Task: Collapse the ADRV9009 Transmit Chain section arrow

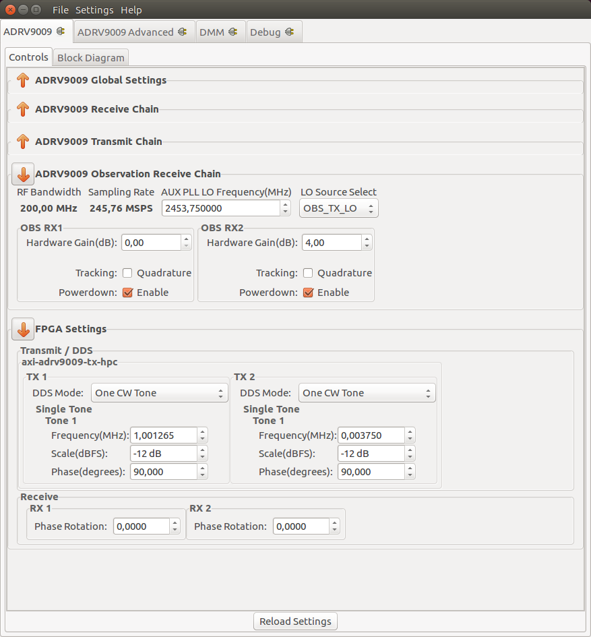Action: pos(22,142)
